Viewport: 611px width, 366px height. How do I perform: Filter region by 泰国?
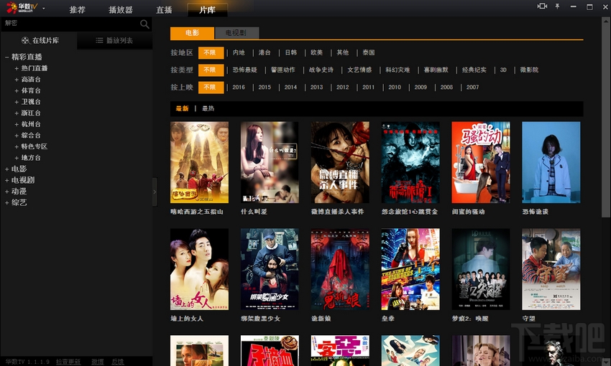[369, 52]
